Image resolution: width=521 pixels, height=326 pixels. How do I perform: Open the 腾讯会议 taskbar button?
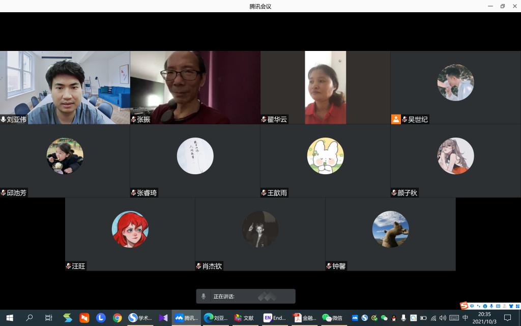(x=186, y=318)
